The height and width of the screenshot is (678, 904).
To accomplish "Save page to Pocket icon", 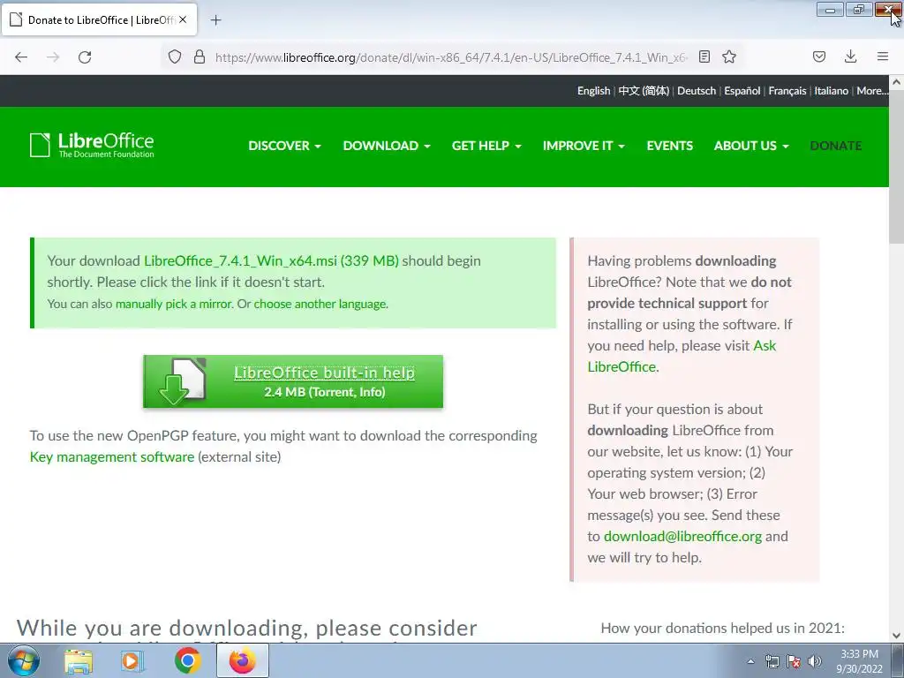I will (819, 56).
